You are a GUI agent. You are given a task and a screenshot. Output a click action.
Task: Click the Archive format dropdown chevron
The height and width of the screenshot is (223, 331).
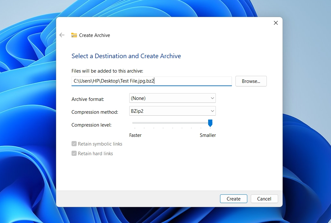coord(212,98)
